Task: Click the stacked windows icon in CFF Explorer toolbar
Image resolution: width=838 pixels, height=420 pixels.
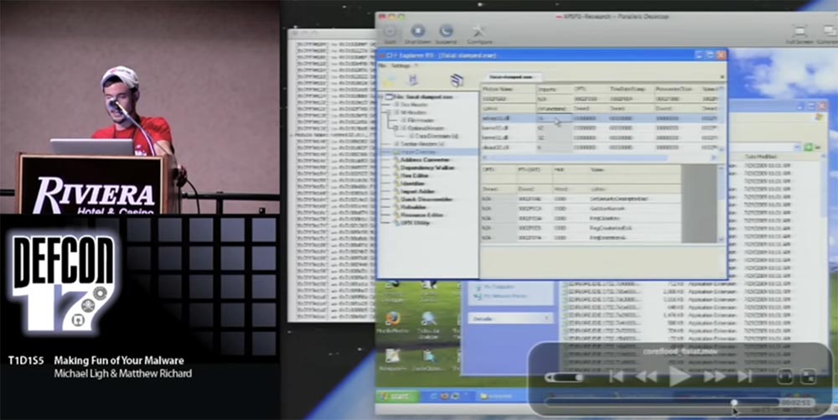Action: (x=457, y=80)
